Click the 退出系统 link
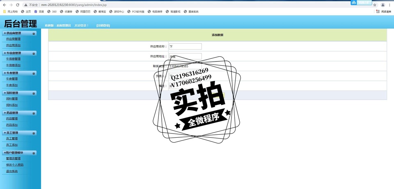The height and width of the screenshot is (189, 394). pyautogui.click(x=12, y=171)
